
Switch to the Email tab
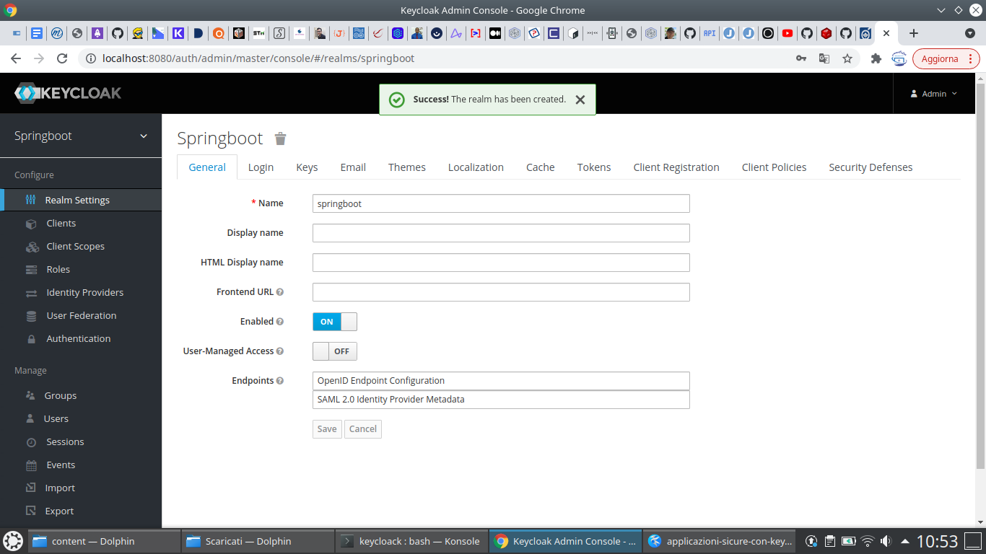point(353,167)
